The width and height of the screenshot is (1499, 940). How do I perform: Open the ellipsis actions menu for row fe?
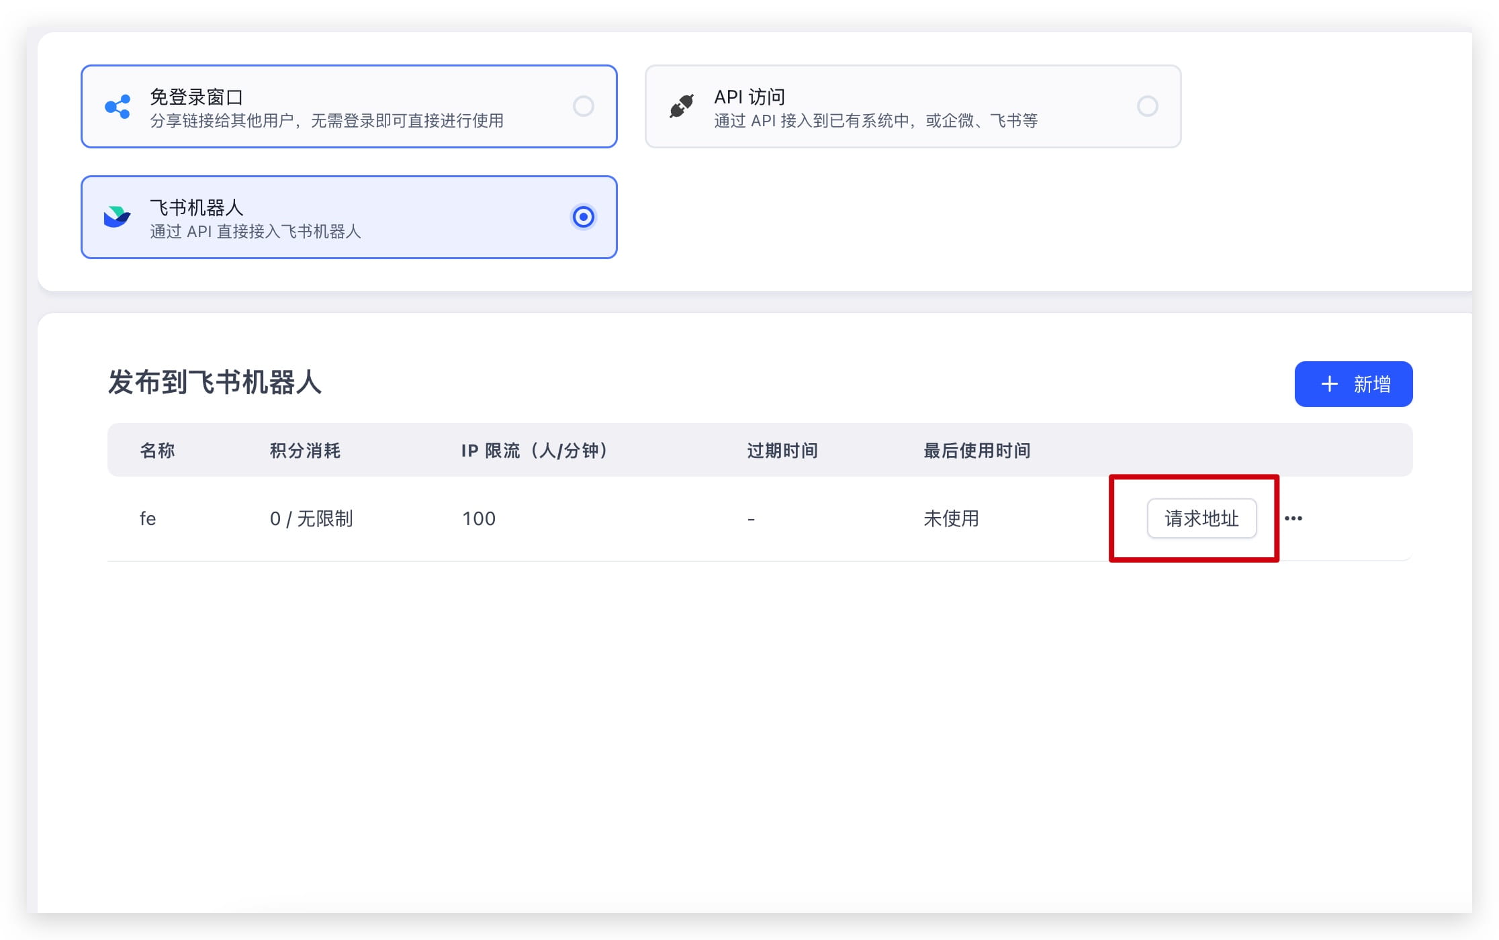pos(1294,518)
